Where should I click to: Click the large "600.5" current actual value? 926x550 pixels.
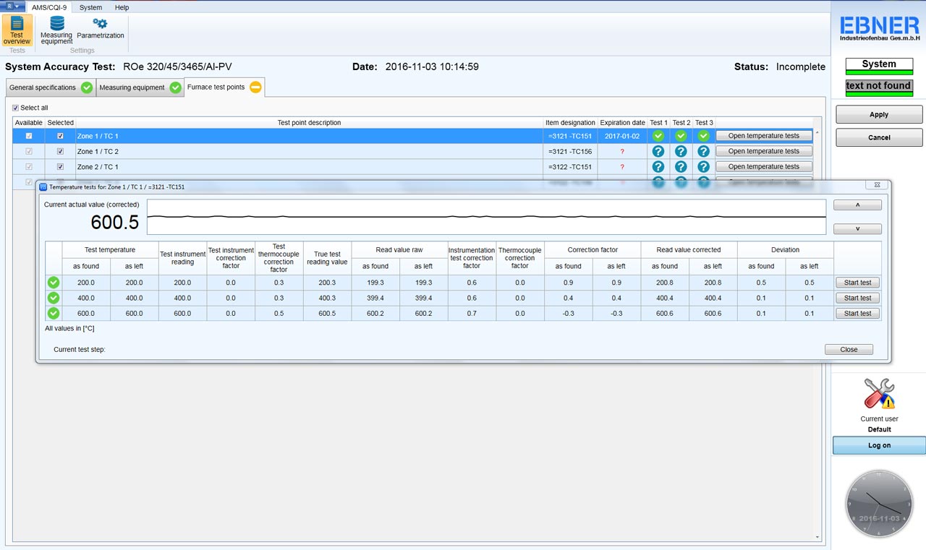[x=115, y=223]
